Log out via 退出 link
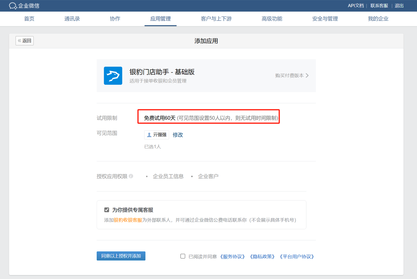 pos(399,6)
